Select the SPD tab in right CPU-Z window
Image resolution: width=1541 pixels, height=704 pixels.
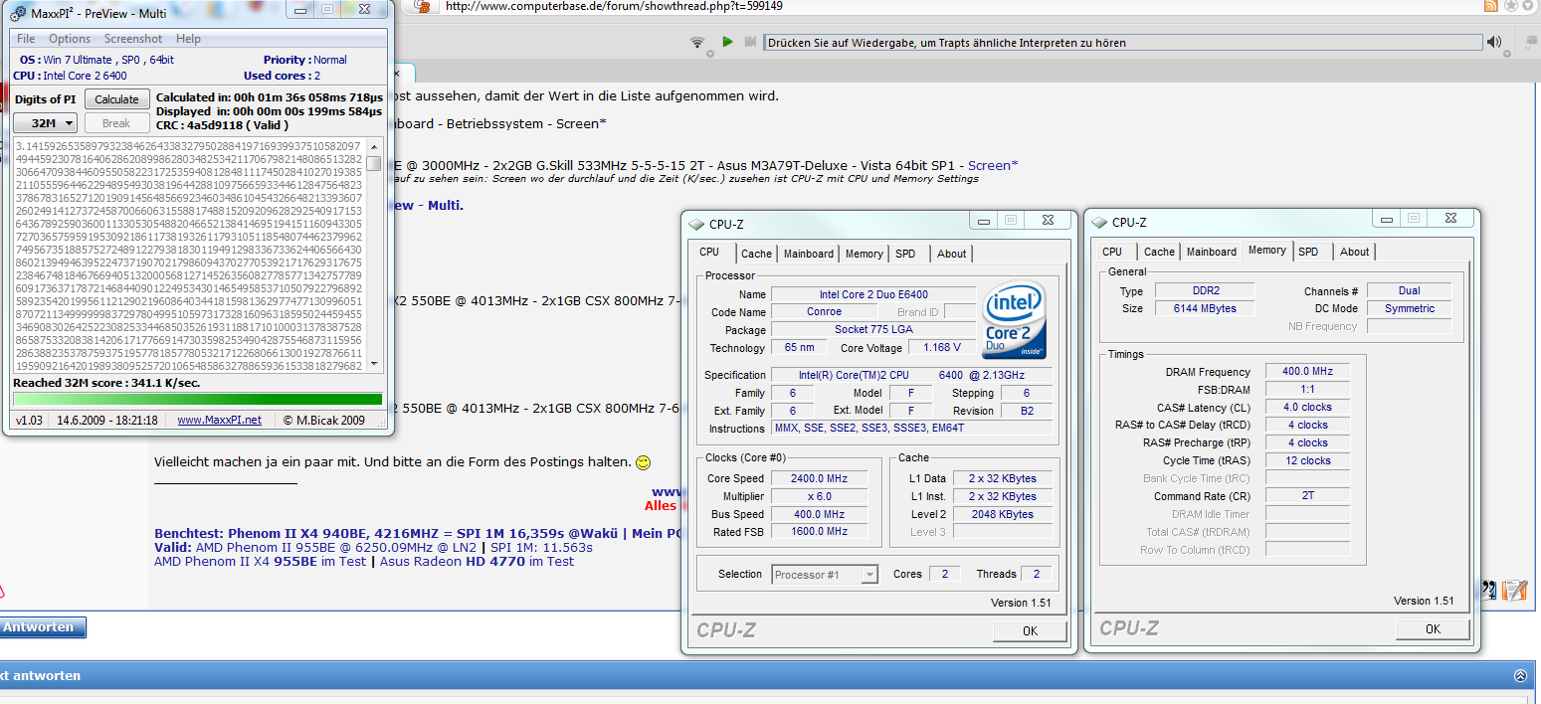point(1308,252)
